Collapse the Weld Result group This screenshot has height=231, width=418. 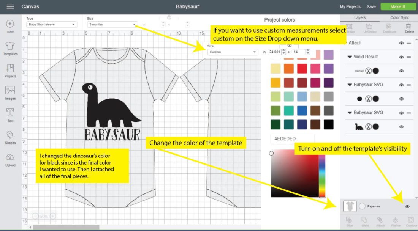click(350, 57)
